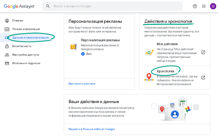Click external-link icon beside Хронология
Viewport: 218px width, 138px height.
click(203, 78)
